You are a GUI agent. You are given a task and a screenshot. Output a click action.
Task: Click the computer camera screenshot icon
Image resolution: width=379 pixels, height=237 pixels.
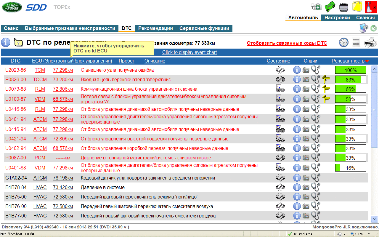pyautogui.click(x=364, y=28)
